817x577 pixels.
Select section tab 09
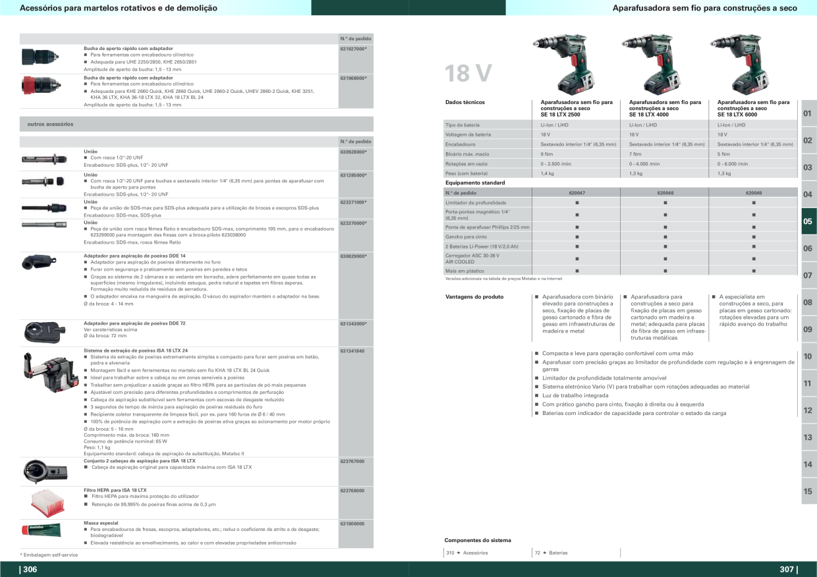point(808,330)
